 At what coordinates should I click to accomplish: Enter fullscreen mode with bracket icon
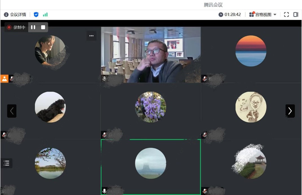pos(286,15)
